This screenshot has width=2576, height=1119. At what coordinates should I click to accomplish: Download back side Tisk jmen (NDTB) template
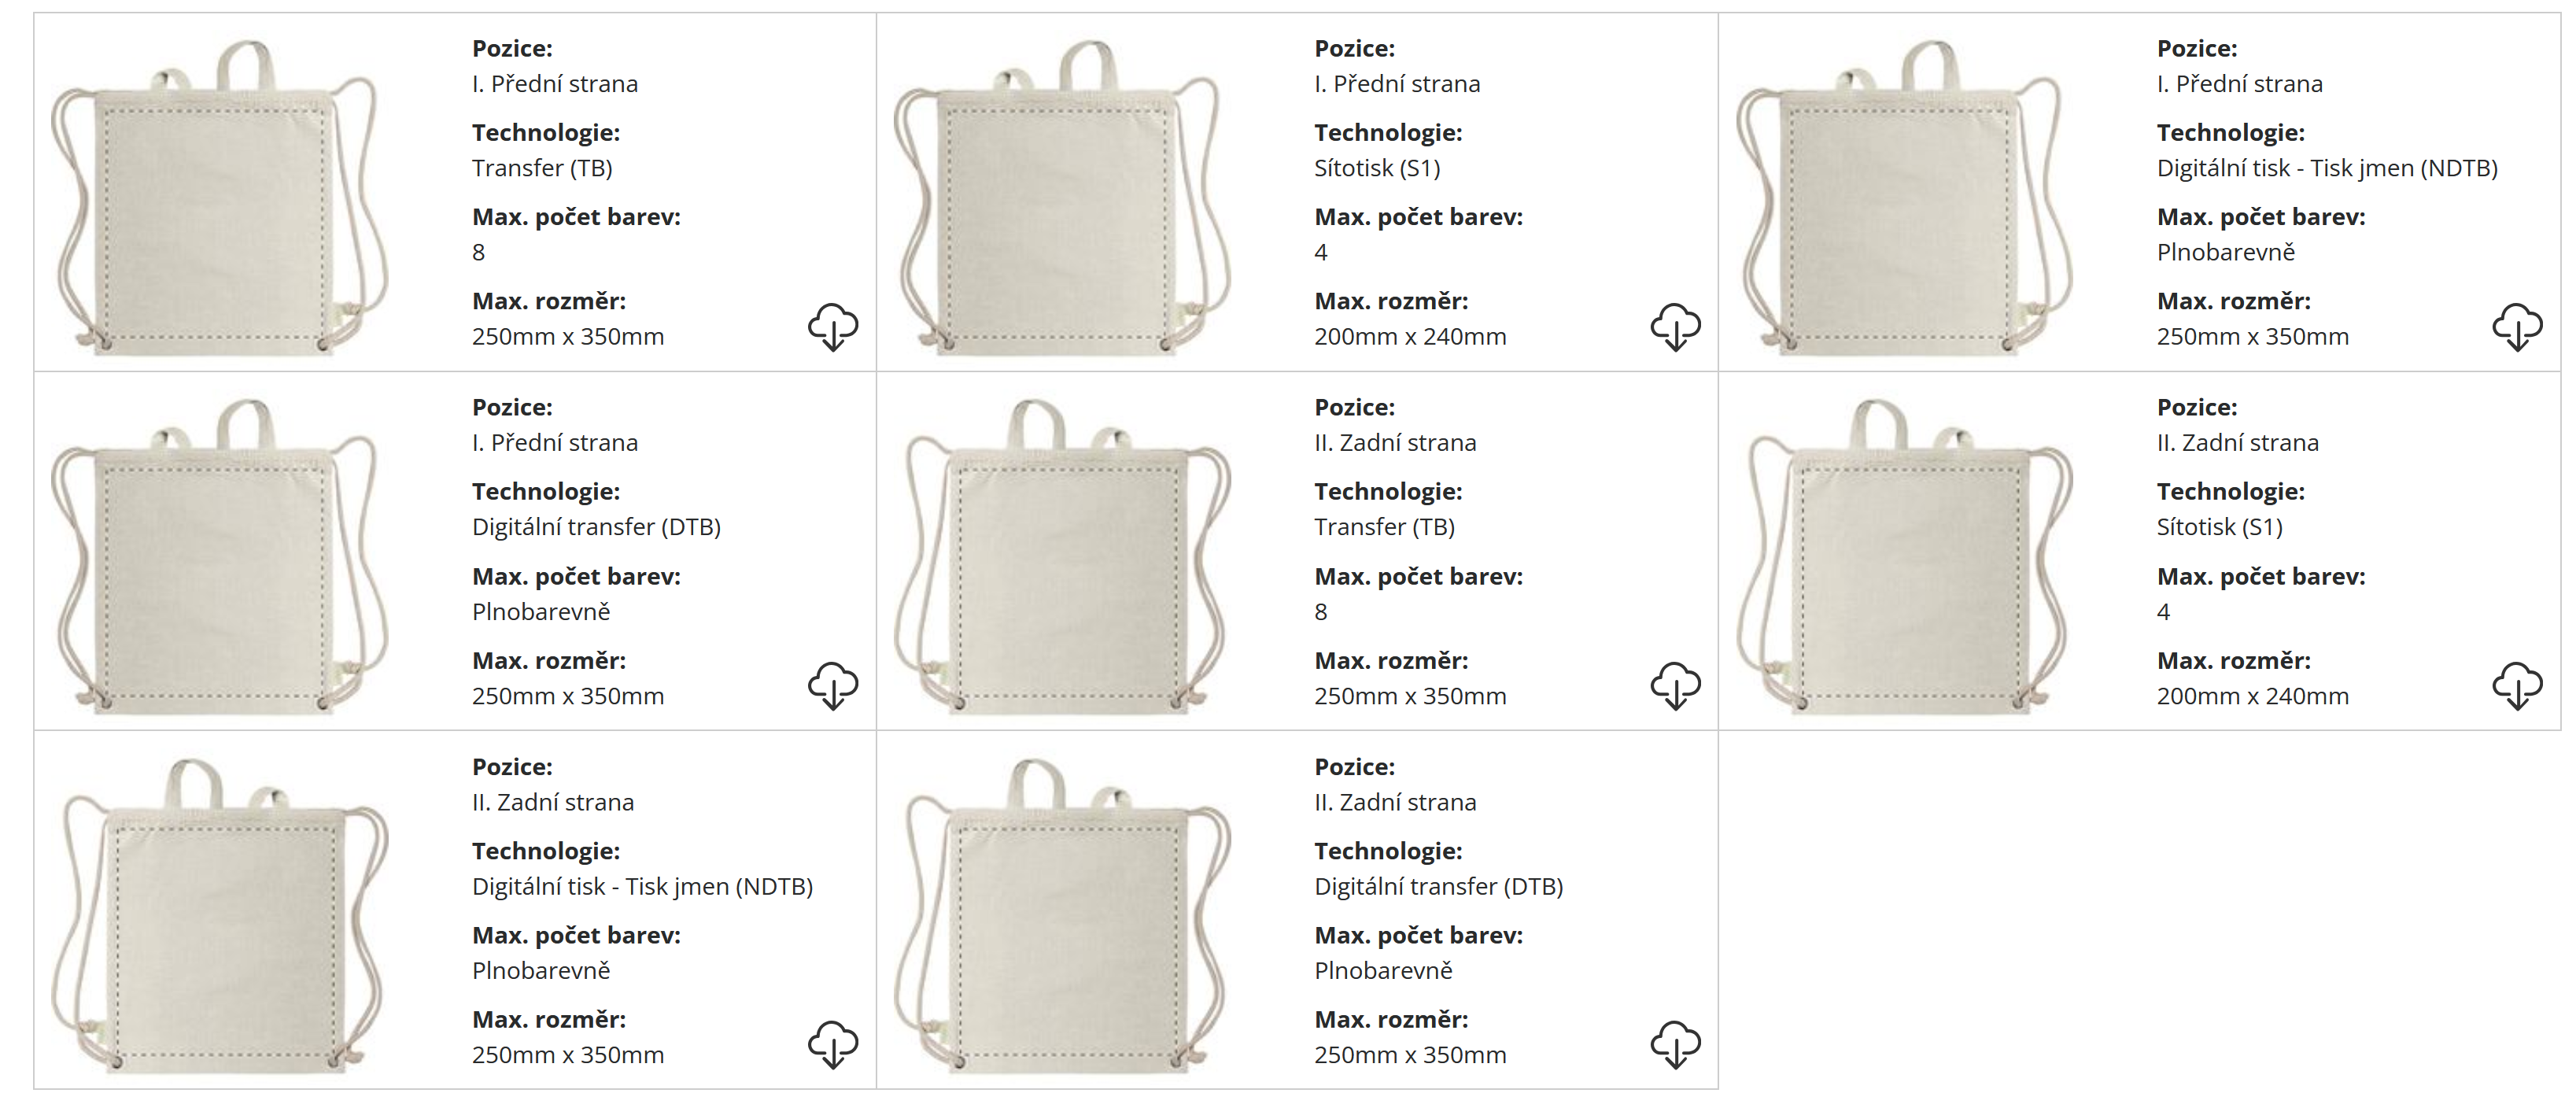point(832,1045)
